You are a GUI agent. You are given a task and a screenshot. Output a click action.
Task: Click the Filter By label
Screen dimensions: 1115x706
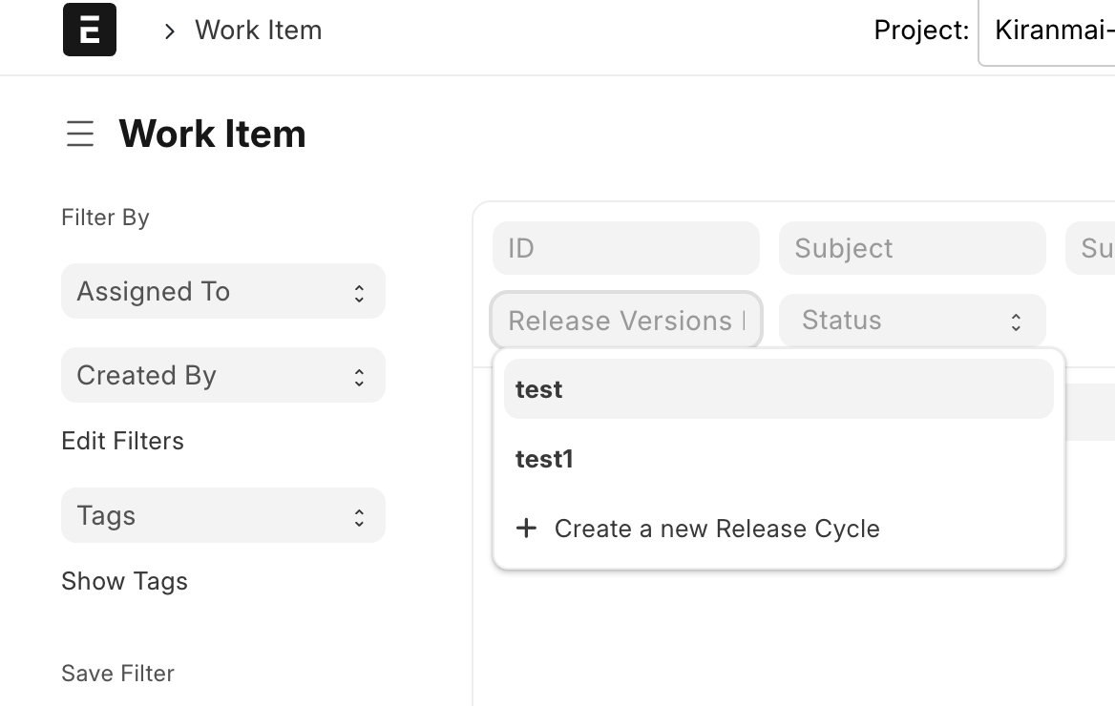[105, 217]
